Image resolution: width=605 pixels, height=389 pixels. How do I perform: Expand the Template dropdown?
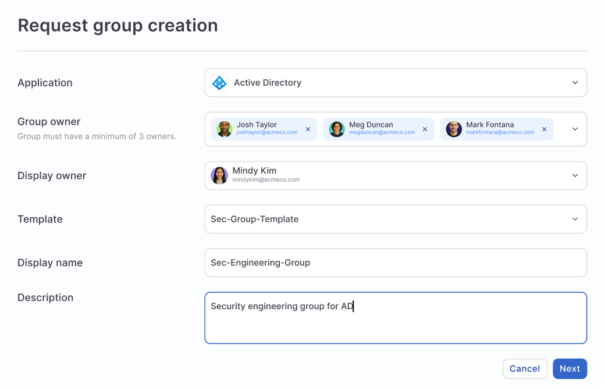[575, 219]
